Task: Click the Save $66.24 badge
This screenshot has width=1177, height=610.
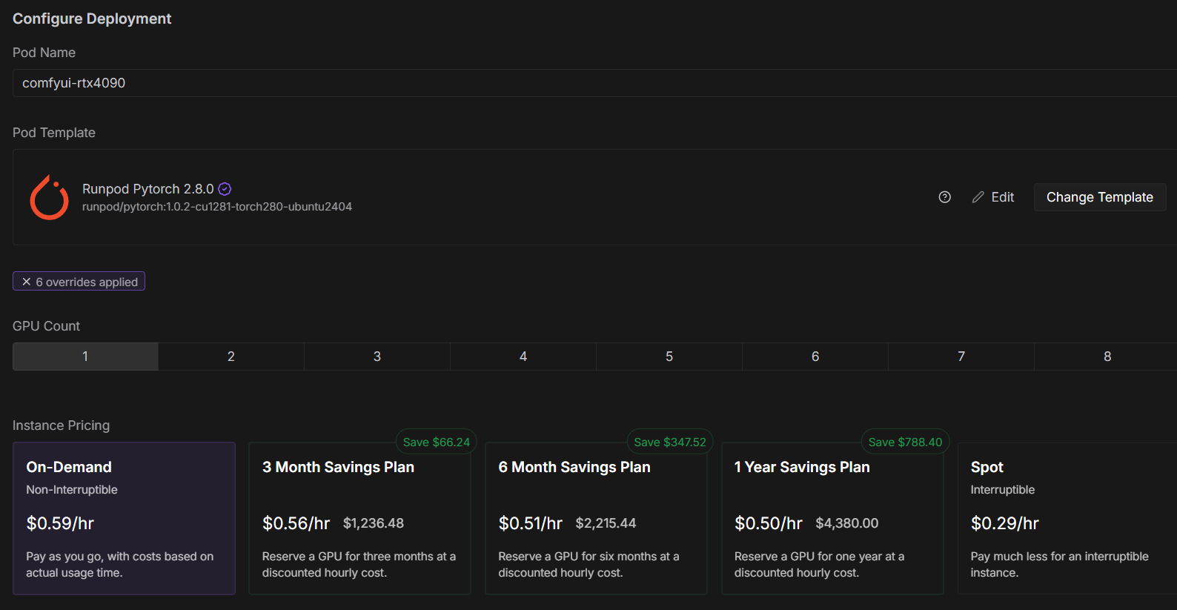Action: 437,442
